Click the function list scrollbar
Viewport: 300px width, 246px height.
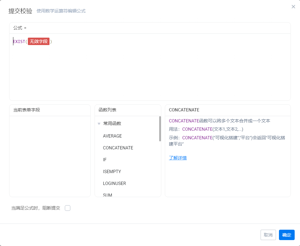160,129
